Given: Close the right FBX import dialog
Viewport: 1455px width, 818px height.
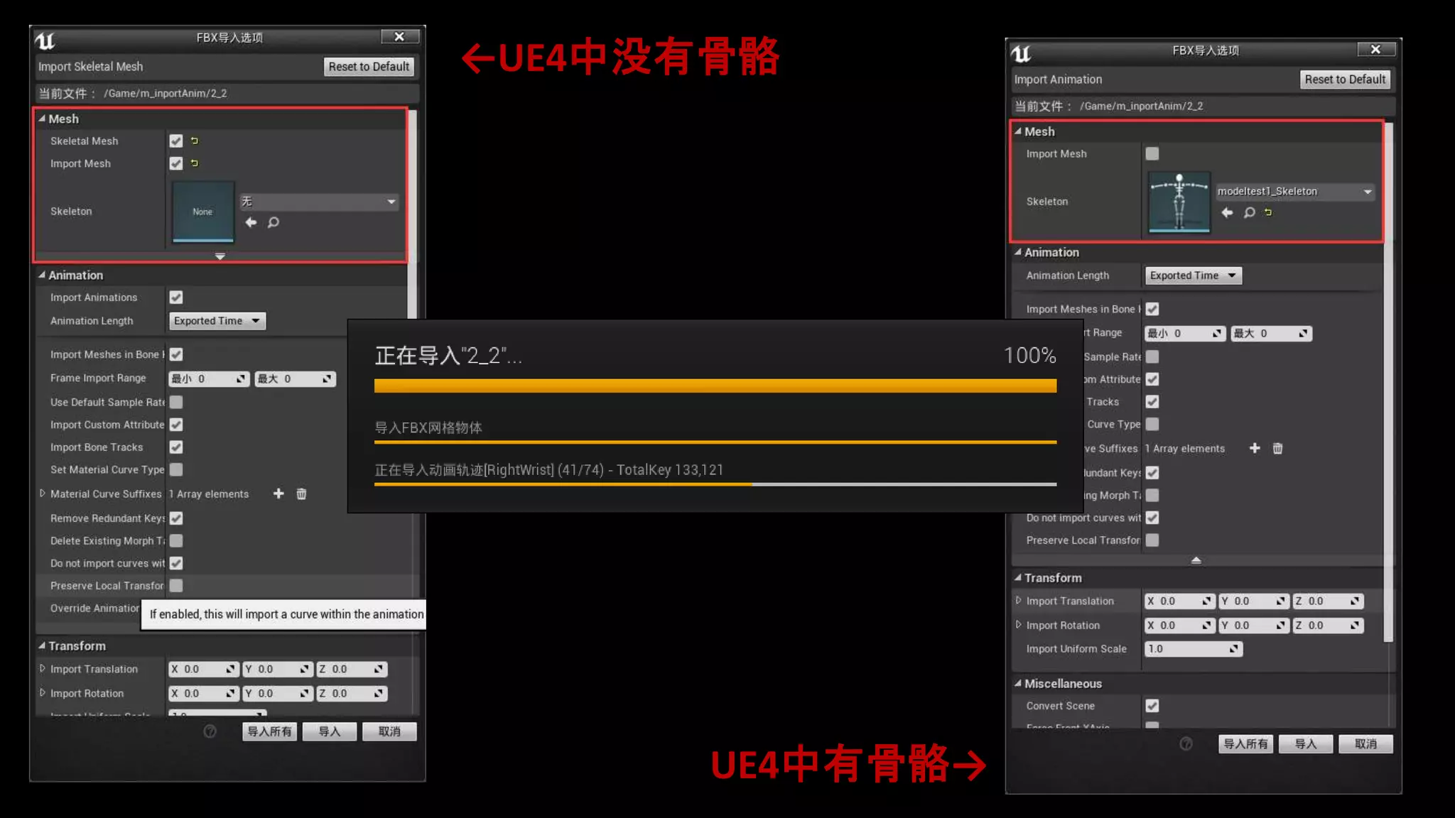Looking at the screenshot, I should click(1375, 49).
